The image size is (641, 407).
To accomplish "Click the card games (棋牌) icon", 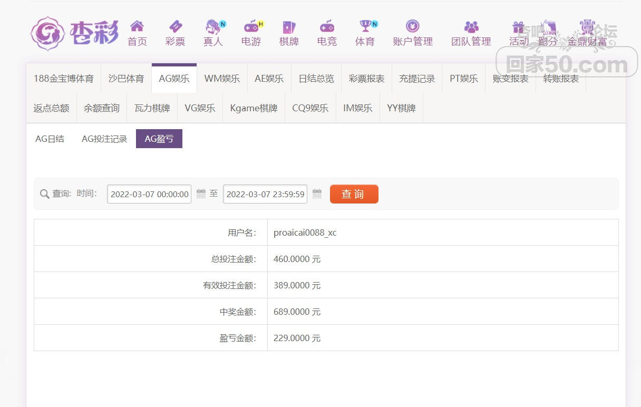I will [x=289, y=26].
